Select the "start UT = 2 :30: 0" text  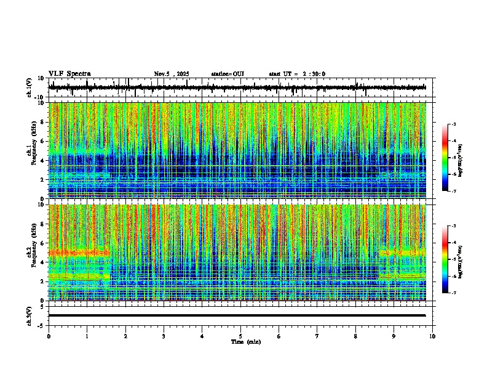(297, 74)
